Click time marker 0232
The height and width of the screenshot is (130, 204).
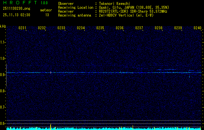[42, 28]
